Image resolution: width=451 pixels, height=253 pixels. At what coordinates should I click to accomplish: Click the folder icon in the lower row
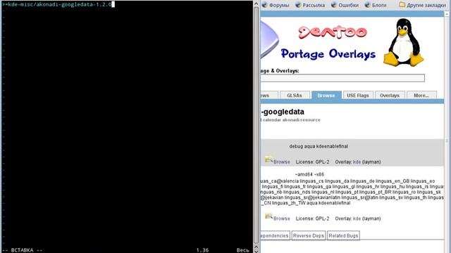pos(268,216)
